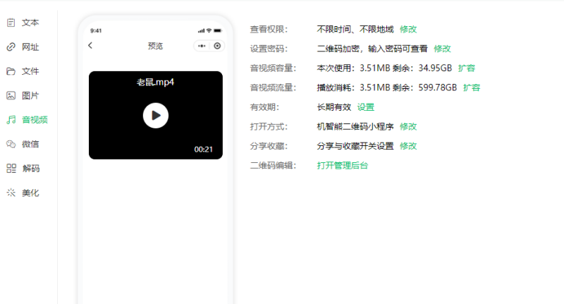Screen dimensions: 564x304
Task: Click the 音视频 music note icon
Action: [11, 120]
